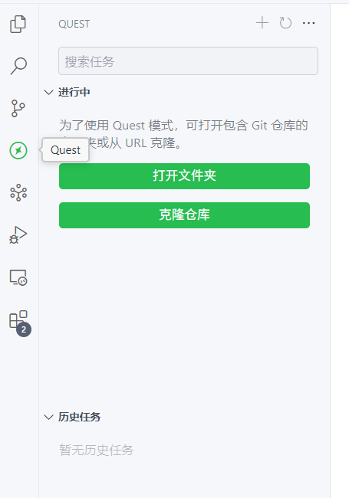
Task: Collapse the 进行中 section chevron
Action: click(x=48, y=93)
